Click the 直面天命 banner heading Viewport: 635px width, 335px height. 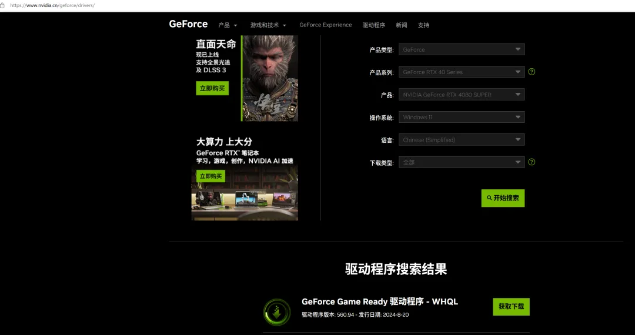point(216,44)
